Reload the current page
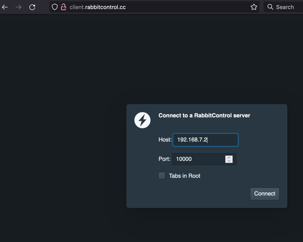The image size is (303, 242). click(x=32, y=7)
